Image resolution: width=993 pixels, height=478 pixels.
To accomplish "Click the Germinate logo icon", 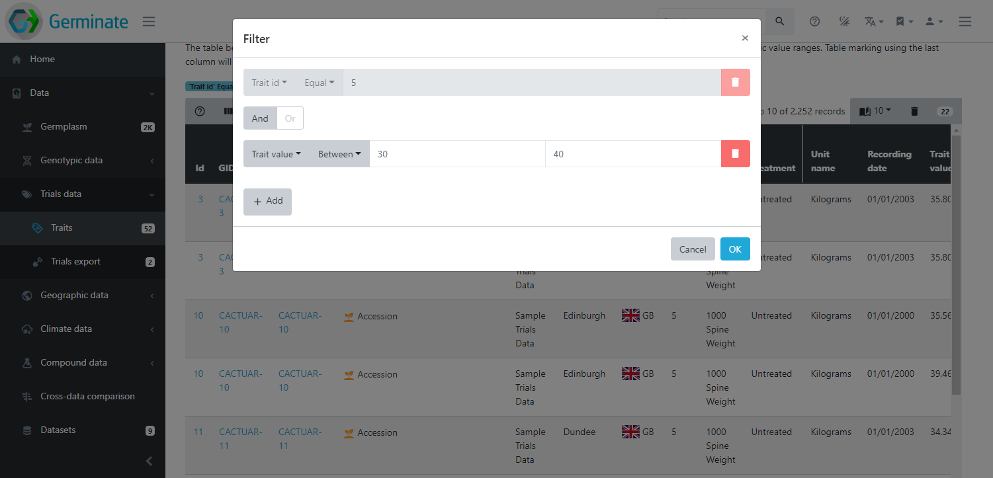I will tap(24, 21).
